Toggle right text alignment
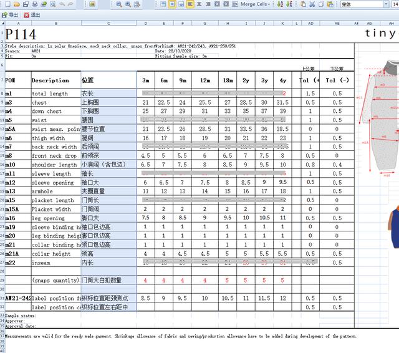 point(208,4)
